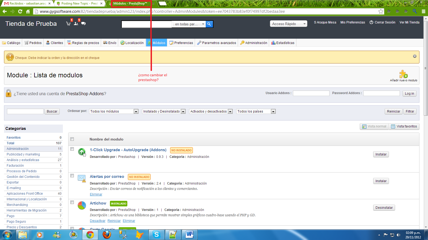
Task: Click the Cerrar Sesión link
Action: click(383, 22)
